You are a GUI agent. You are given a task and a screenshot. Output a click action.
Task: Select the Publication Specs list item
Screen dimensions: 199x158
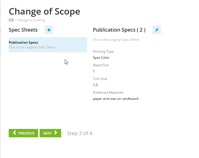click(48, 45)
